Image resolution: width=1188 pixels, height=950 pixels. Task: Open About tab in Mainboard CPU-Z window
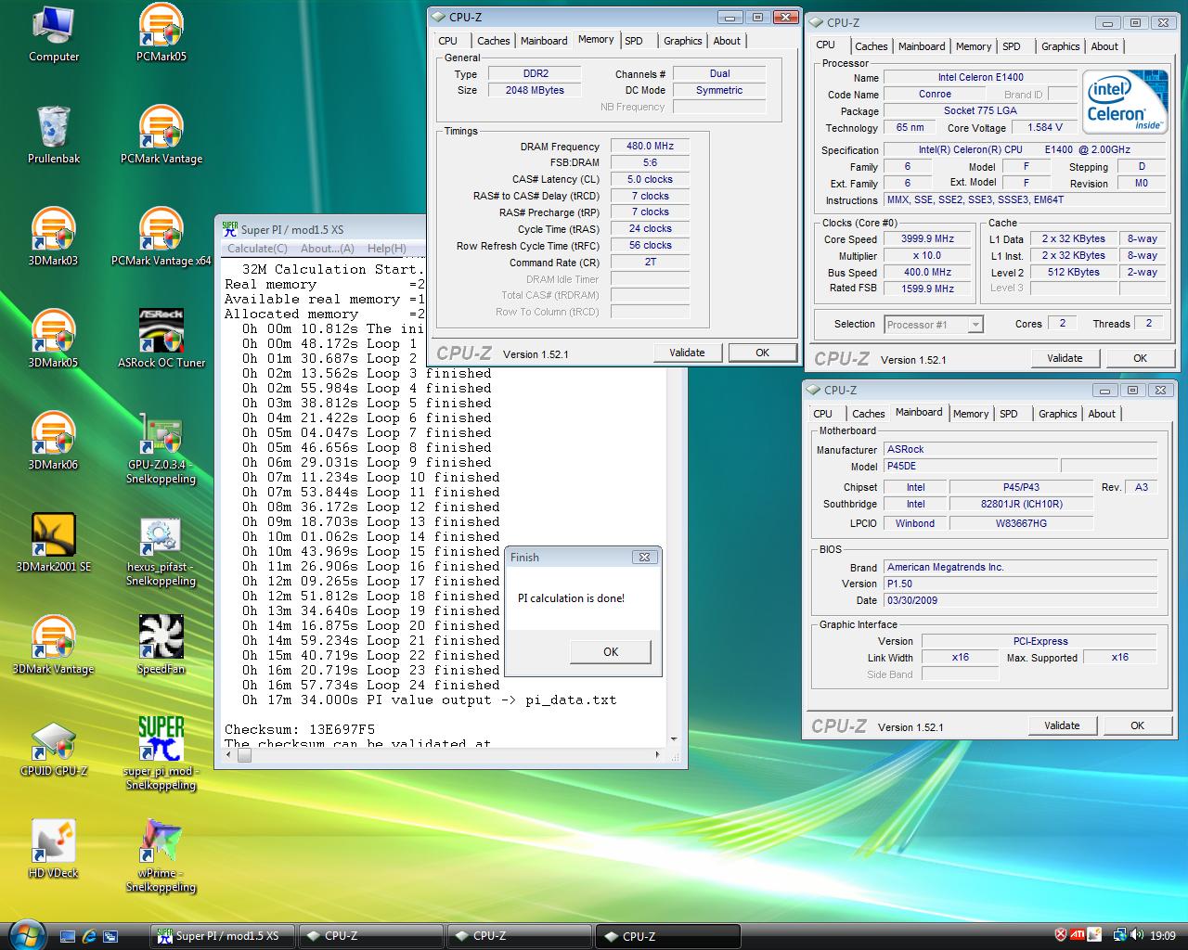[x=1102, y=414]
